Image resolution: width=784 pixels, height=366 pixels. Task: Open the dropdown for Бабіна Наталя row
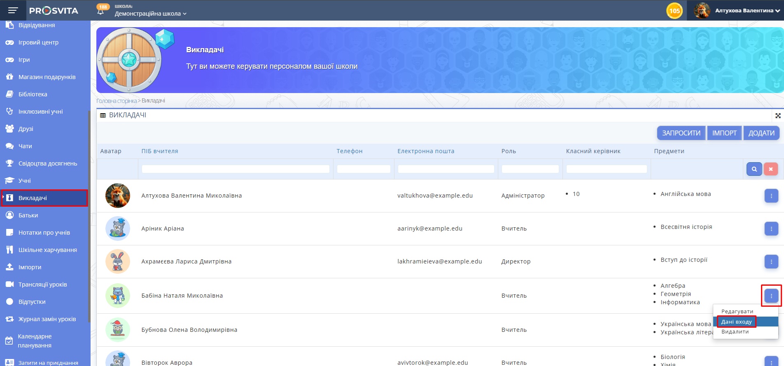point(771,296)
